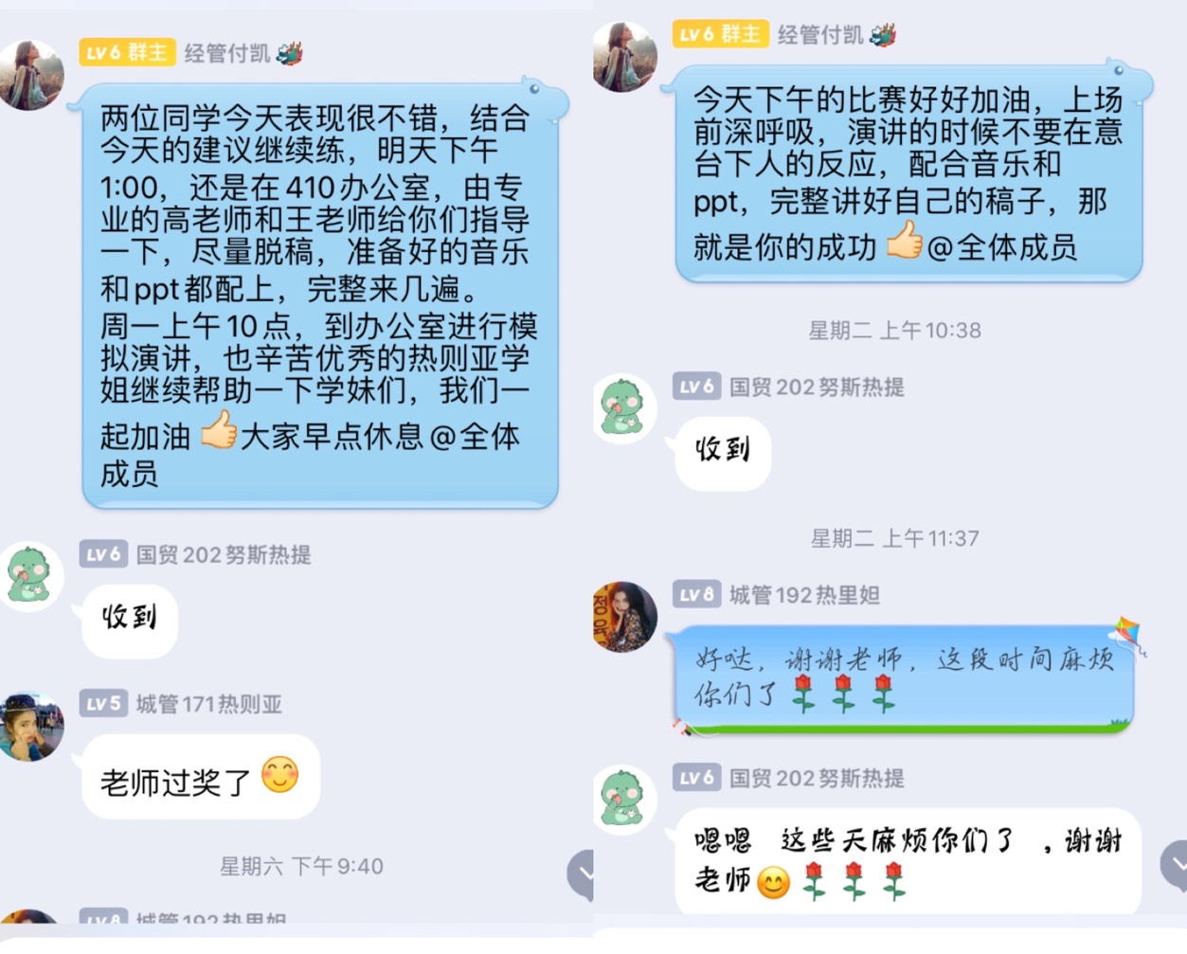Open 城管171热则亚 avatar profile
The height and width of the screenshot is (954, 1187).
coord(32,726)
